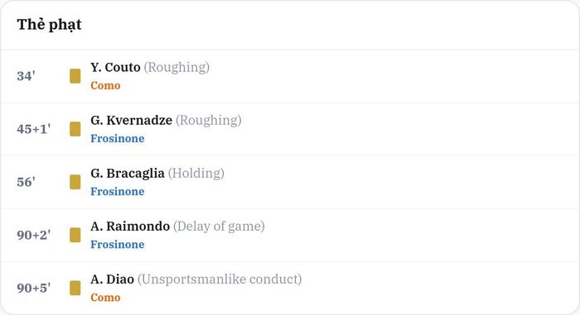
Task: Select Frosinone team link under G. Bracaglia
Action: [x=118, y=191]
